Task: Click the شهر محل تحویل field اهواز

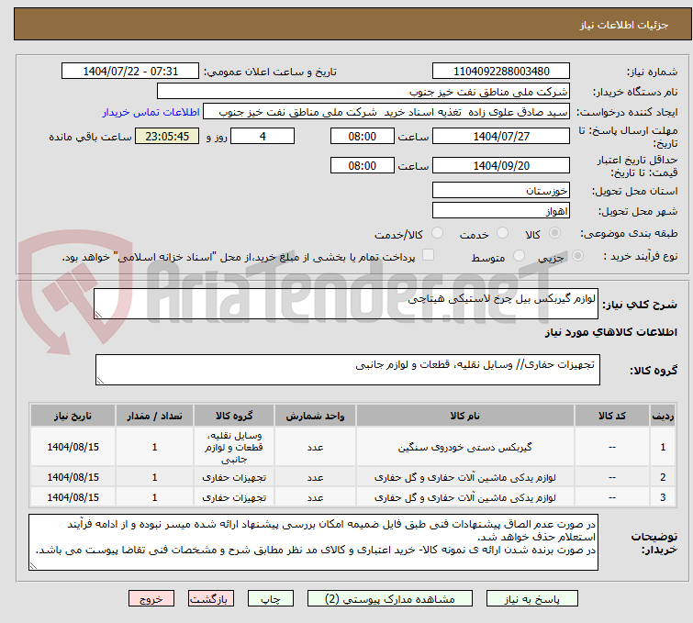Action: click(x=501, y=211)
